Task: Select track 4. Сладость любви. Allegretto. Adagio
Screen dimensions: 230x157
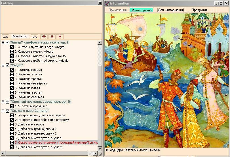Action: pos(42,61)
